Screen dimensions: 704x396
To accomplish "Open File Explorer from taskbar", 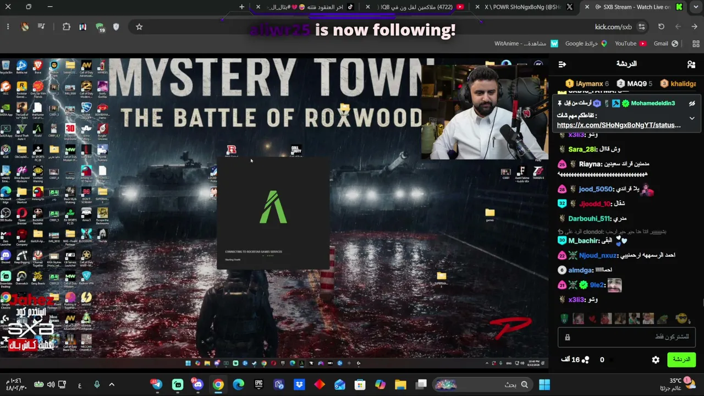I will coord(400,385).
